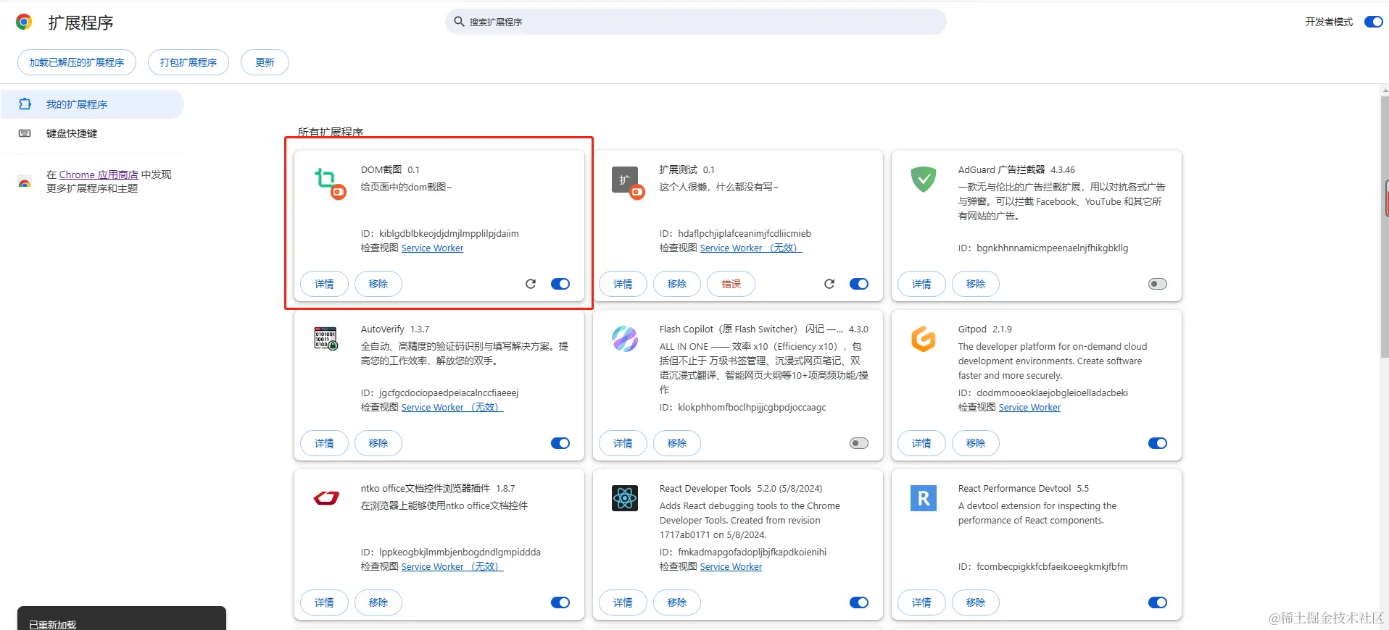
Task: Open 详情 for AdGuard 广告拦截器
Action: pos(921,284)
